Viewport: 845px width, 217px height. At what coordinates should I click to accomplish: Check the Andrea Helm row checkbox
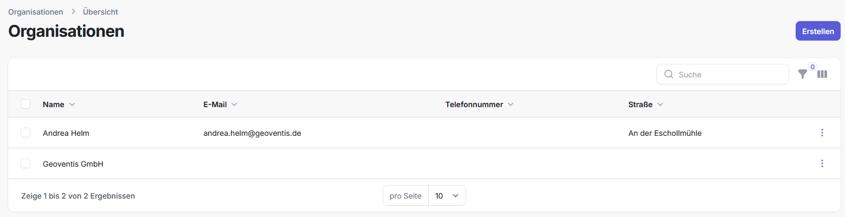(x=25, y=133)
